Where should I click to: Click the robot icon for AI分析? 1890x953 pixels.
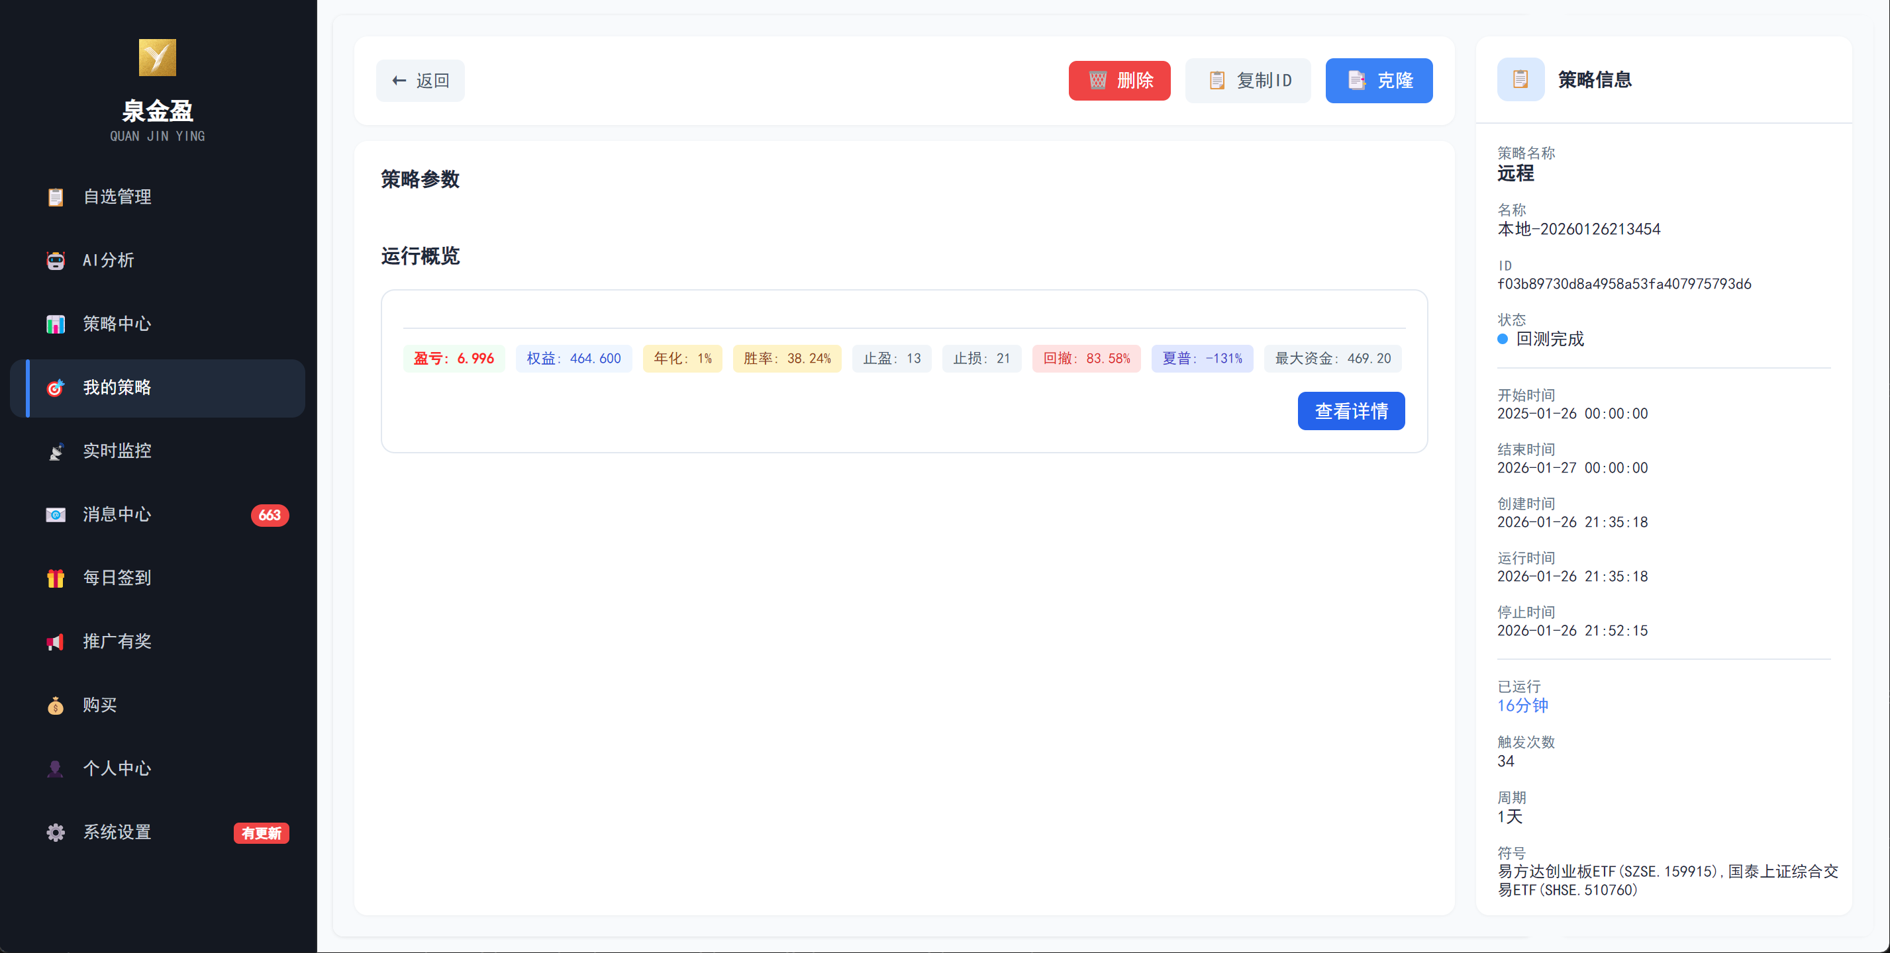pyautogui.click(x=56, y=261)
